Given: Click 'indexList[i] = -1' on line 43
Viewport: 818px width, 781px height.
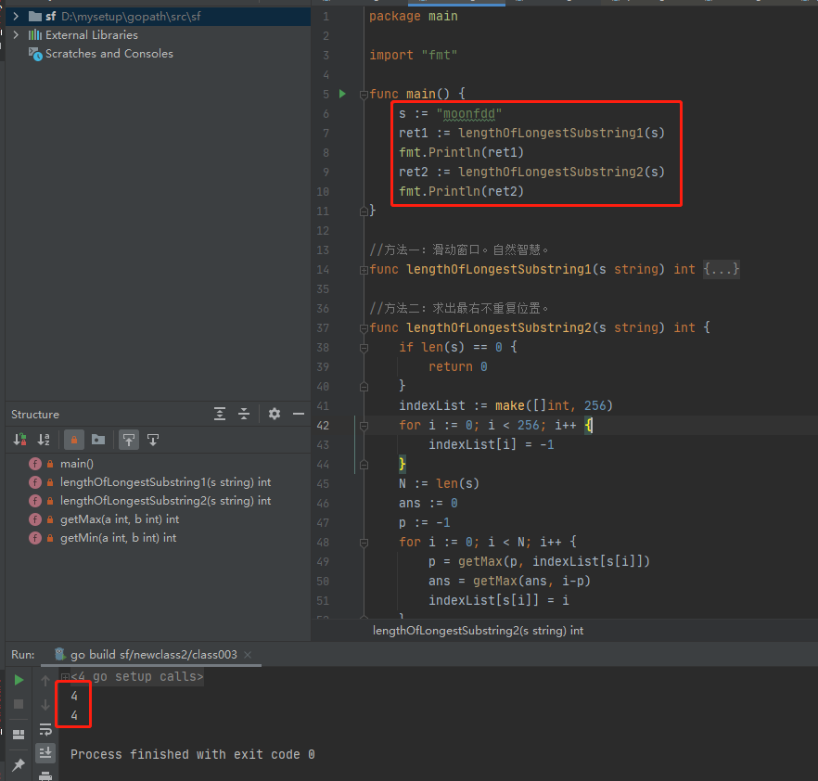Looking at the screenshot, I should point(491,445).
